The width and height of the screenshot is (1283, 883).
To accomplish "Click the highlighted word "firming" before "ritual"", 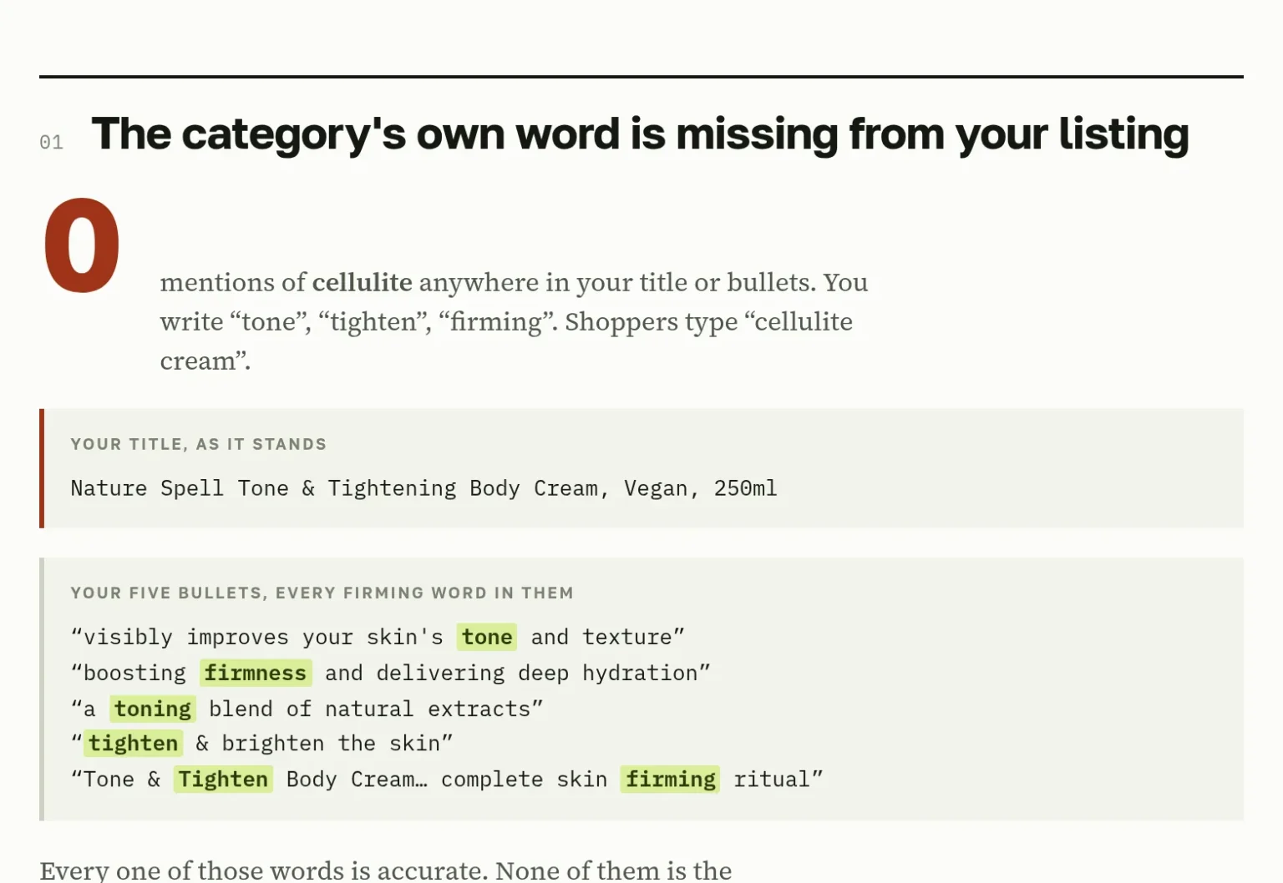I will pos(671,779).
